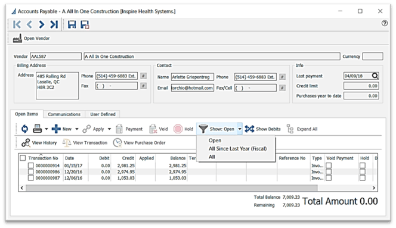Check the row for transaction 0000000986
This screenshot has width=396, height=228.
point(31,172)
